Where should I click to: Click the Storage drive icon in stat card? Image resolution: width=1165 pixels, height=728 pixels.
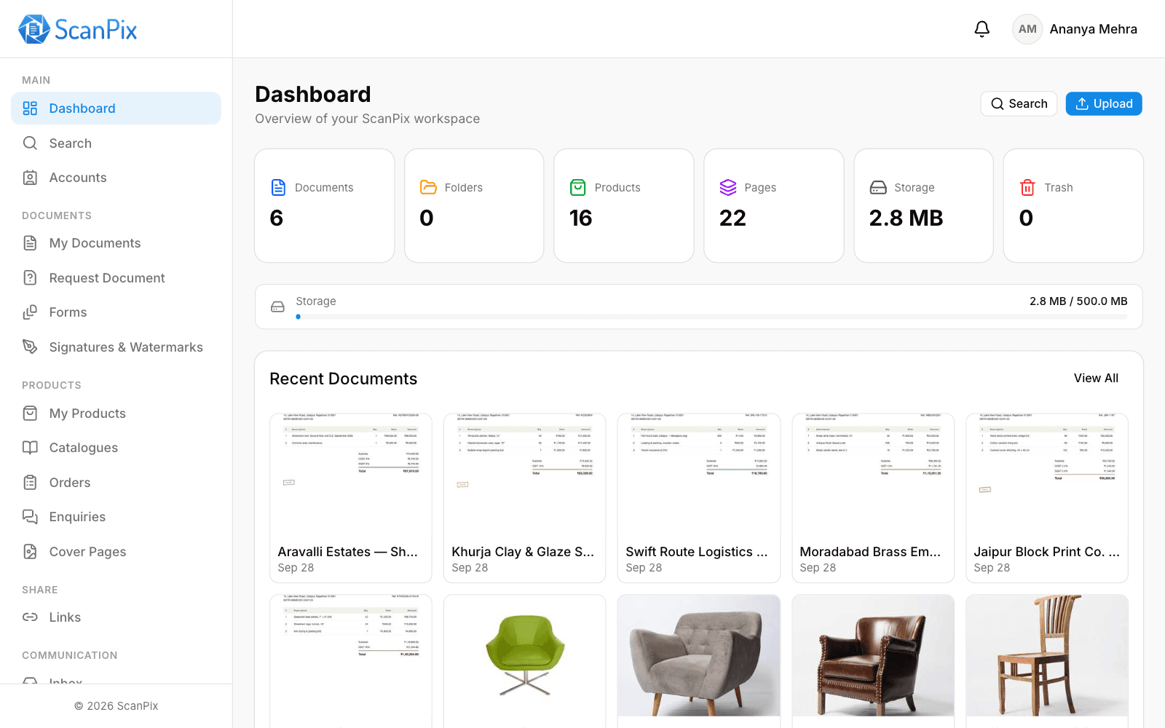[878, 187]
